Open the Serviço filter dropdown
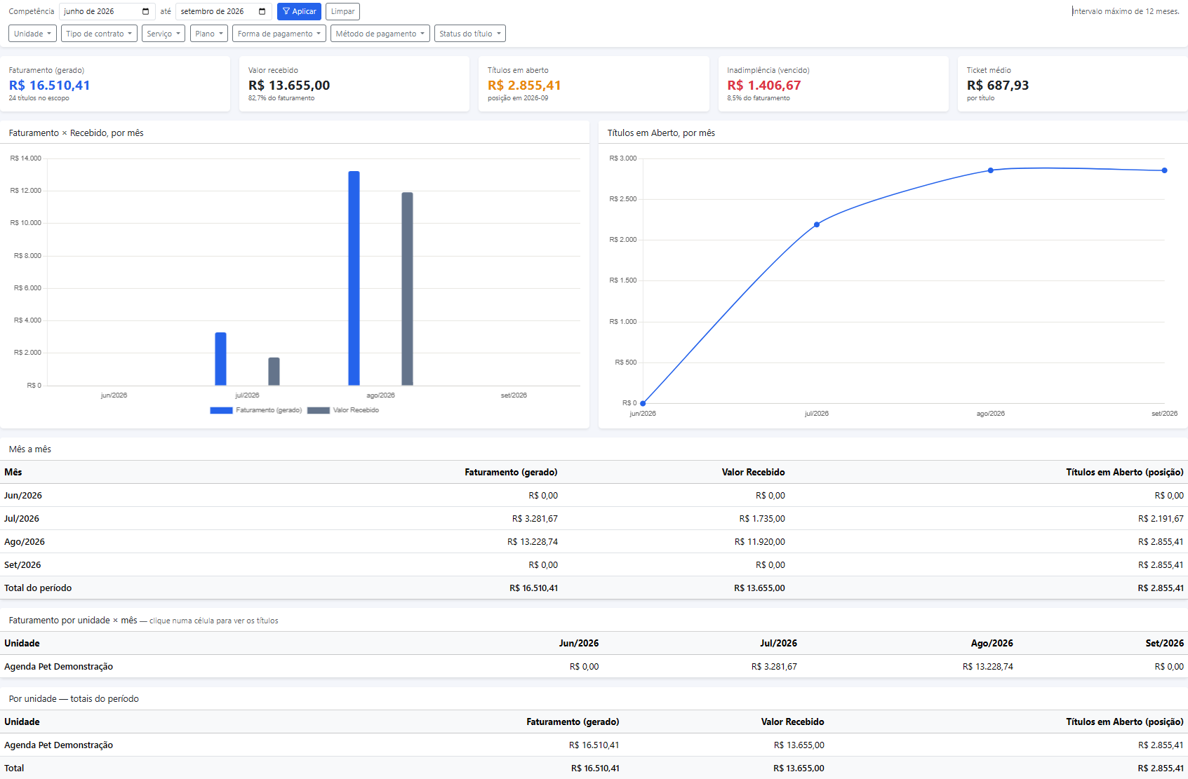 pyautogui.click(x=163, y=34)
